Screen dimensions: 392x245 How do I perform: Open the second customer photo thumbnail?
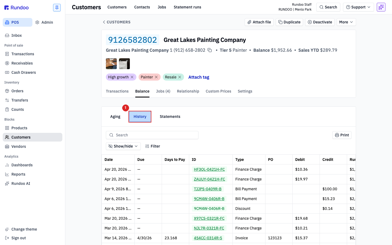(124, 64)
